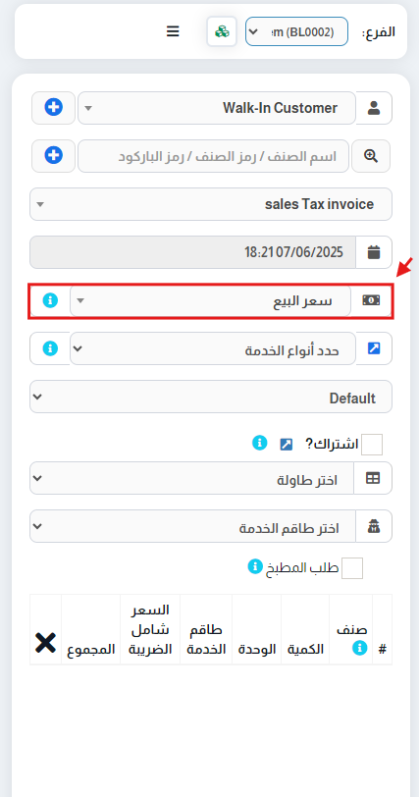Open the hamburger menu icon
This screenshot has height=797, width=419.
coord(173,31)
